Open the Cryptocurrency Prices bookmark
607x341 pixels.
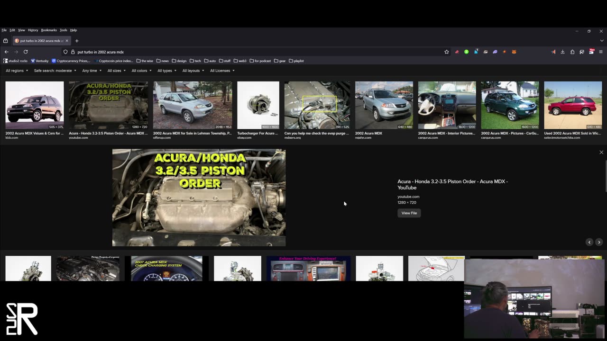pyautogui.click(x=71, y=61)
